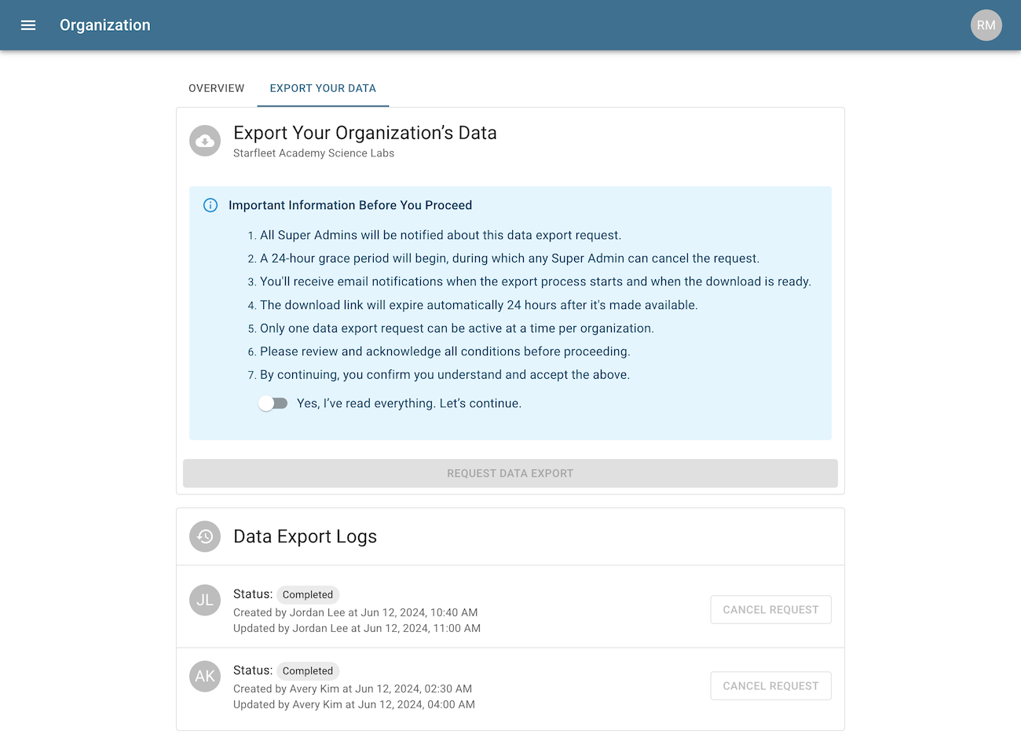Screen dimensions: 1021x753
Task: Click the AK avatar for Avery Kim
Action: point(205,676)
